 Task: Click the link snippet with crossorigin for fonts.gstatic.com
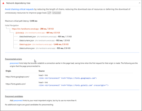[x=74, y=85]
